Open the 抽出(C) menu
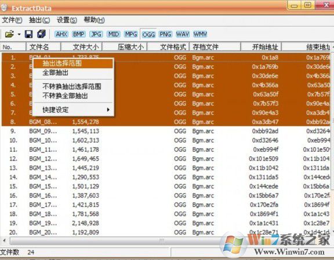Screen dimensions: 334x260 39,20
